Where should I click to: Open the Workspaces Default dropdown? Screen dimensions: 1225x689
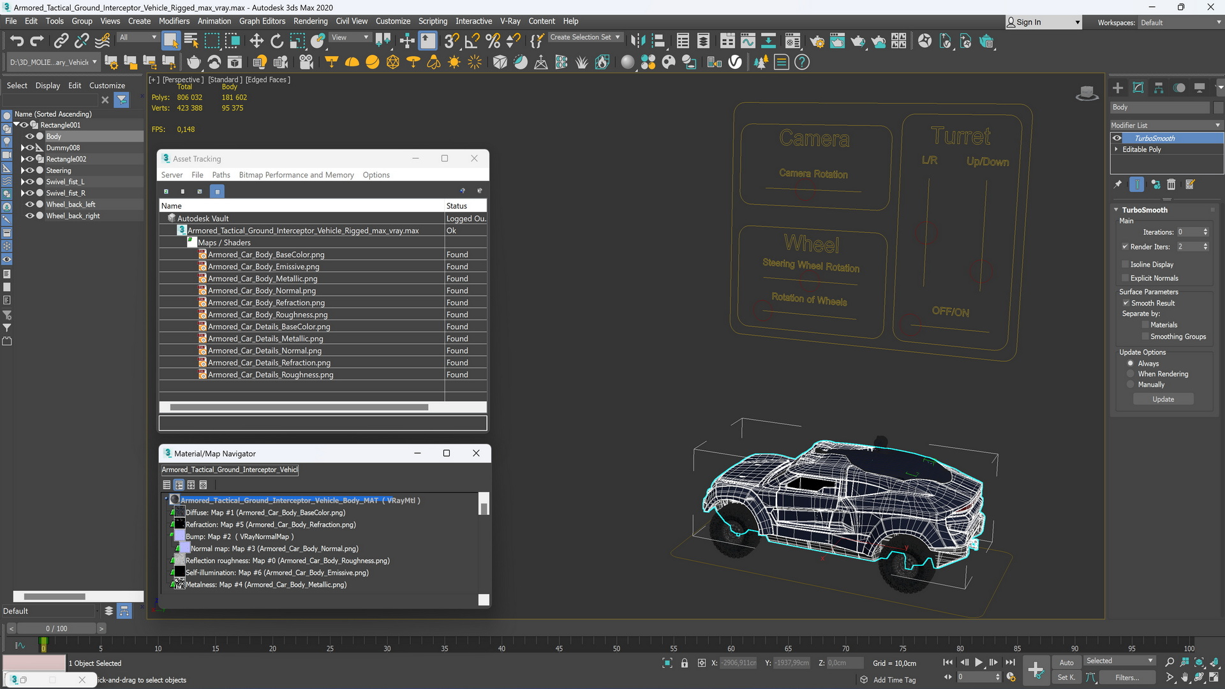(1180, 22)
